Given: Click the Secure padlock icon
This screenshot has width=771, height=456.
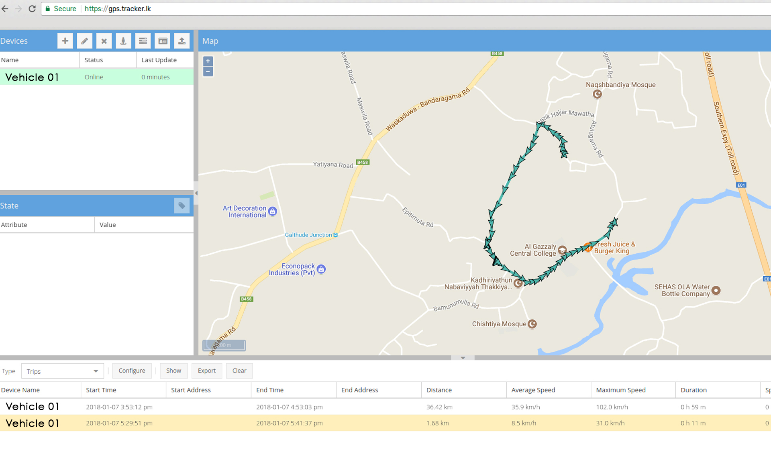Looking at the screenshot, I should click(x=48, y=8).
